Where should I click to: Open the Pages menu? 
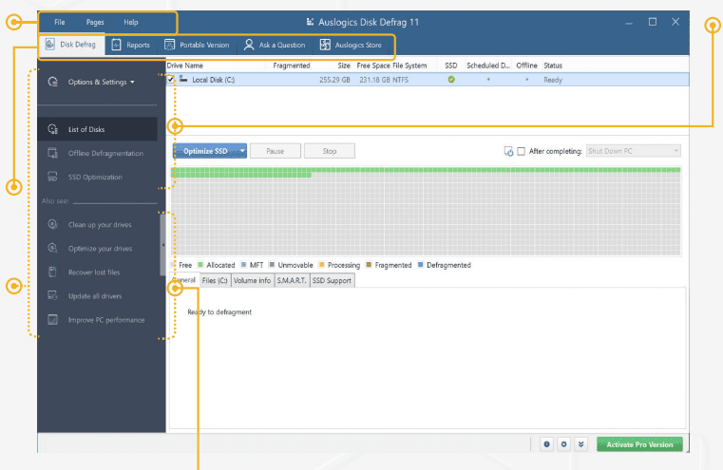95,22
